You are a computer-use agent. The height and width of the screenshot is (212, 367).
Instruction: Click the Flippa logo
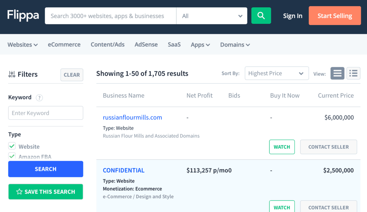click(23, 15)
